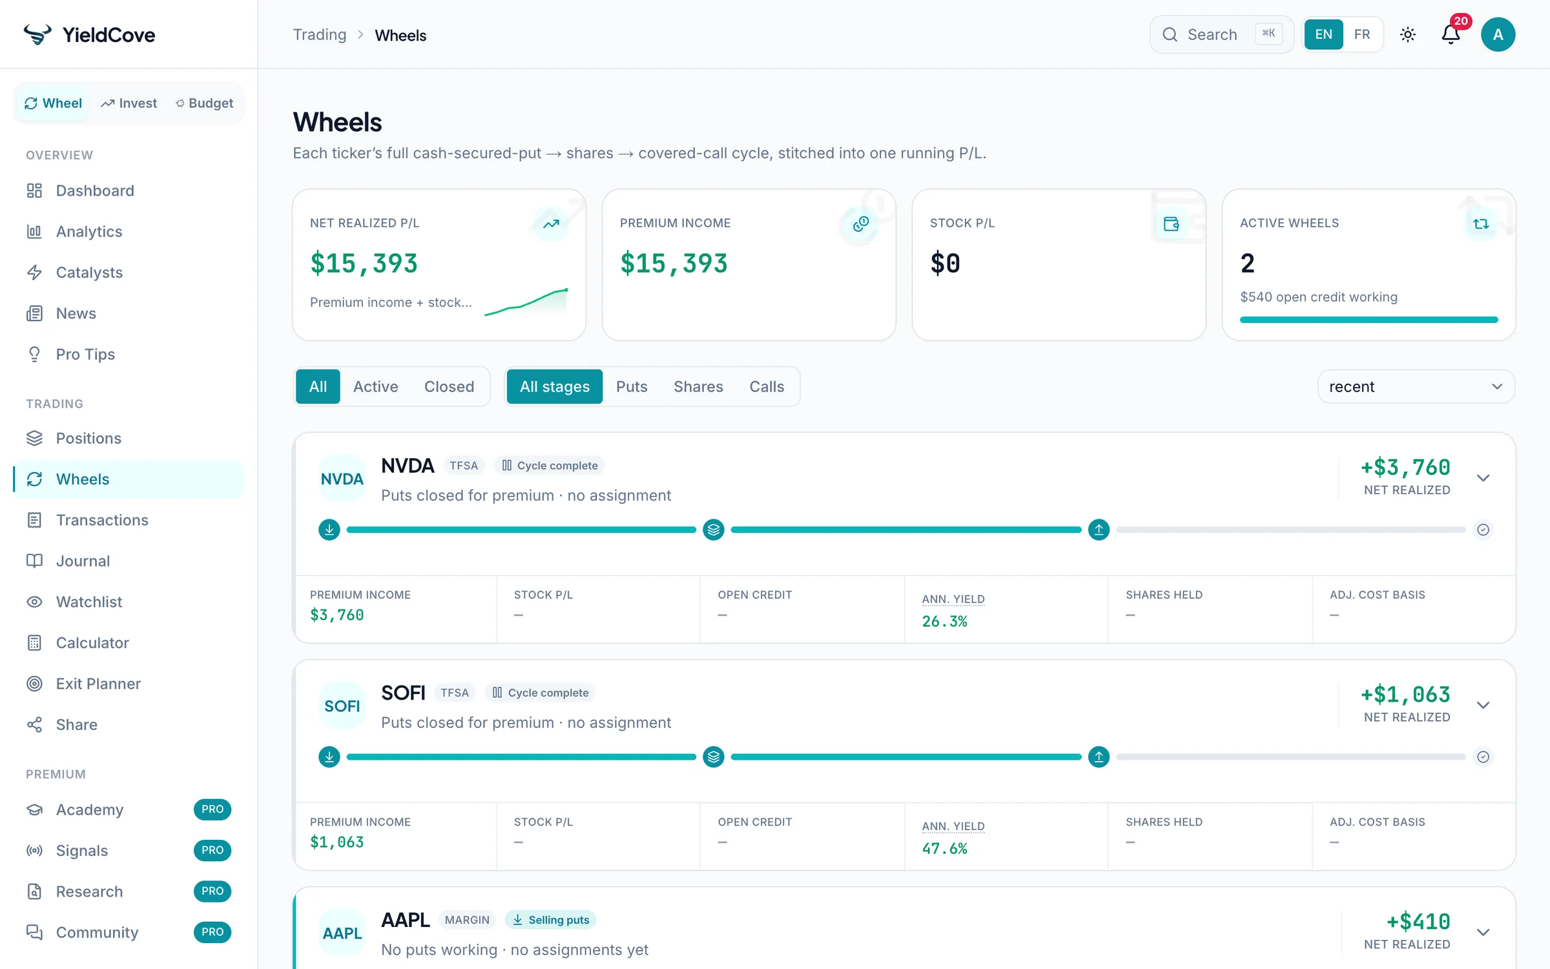1550x969 pixels.
Task: Expand the SOFI wheel card
Action: [x=1483, y=705]
